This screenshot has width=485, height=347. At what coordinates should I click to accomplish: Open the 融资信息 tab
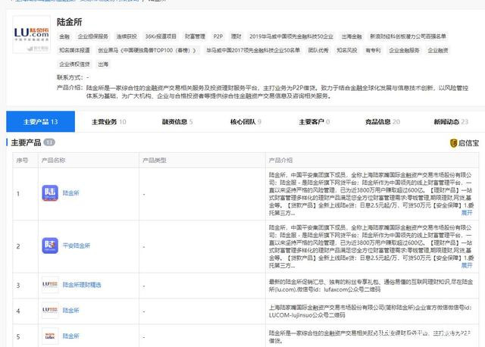pyautogui.click(x=175, y=121)
